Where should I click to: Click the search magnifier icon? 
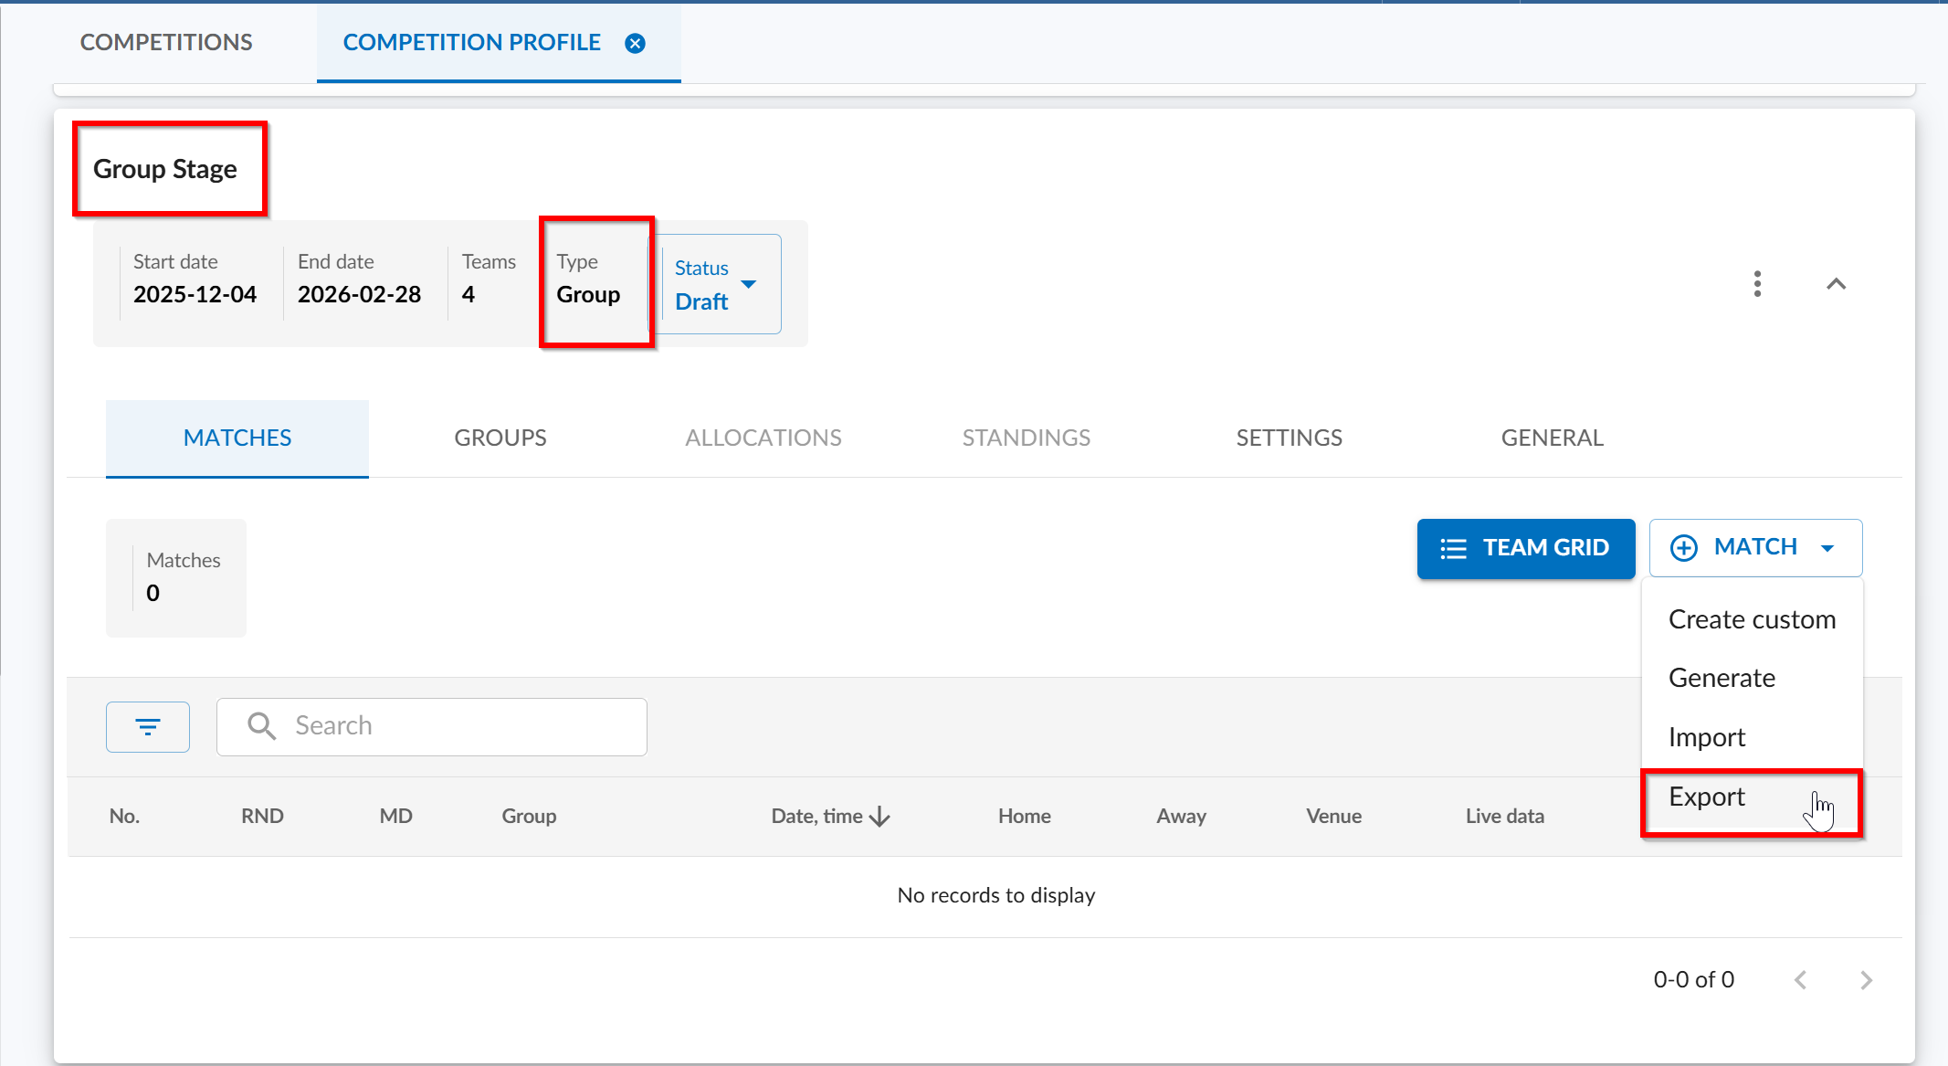261,726
